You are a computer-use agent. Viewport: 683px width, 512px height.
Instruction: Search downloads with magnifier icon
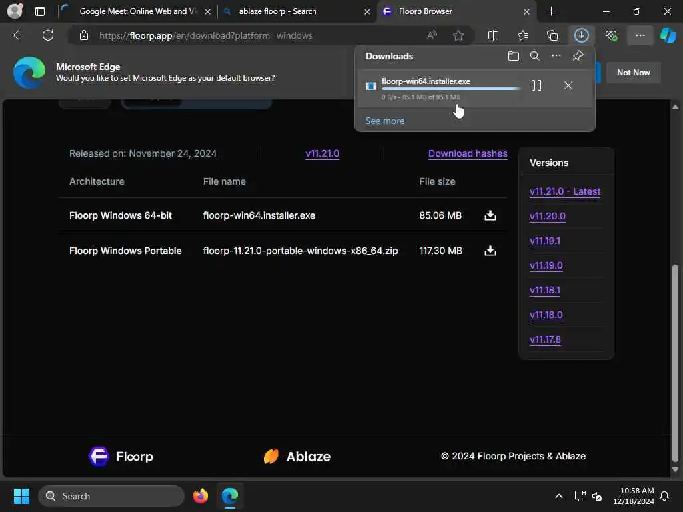point(535,56)
